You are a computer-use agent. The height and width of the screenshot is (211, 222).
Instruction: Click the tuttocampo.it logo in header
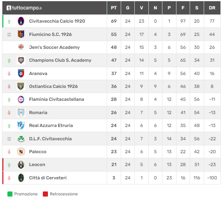pyautogui.click(x=24, y=8)
